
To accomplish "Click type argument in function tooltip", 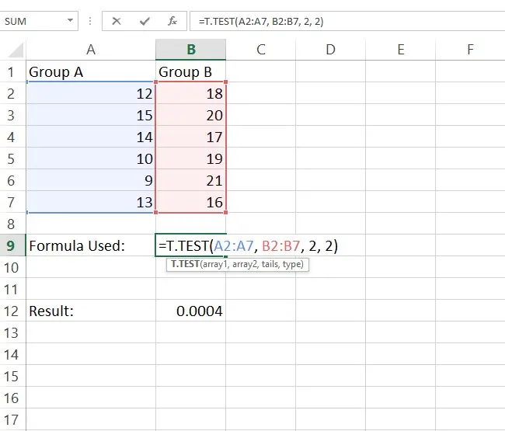I will [x=291, y=265].
